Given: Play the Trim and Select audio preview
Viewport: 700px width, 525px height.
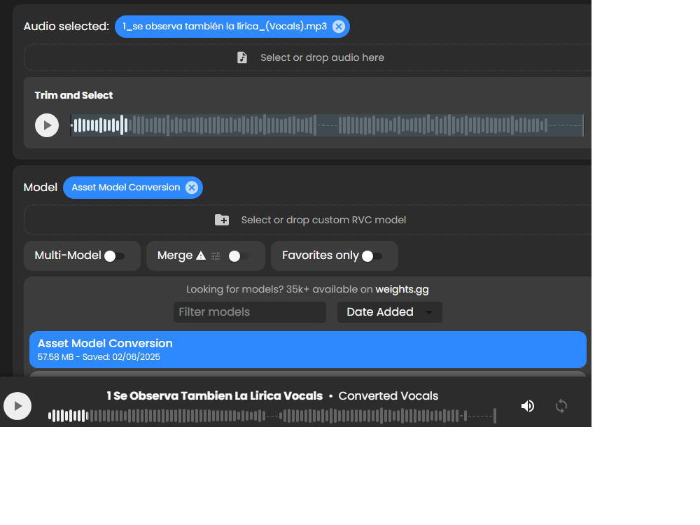Looking at the screenshot, I should click(x=47, y=125).
